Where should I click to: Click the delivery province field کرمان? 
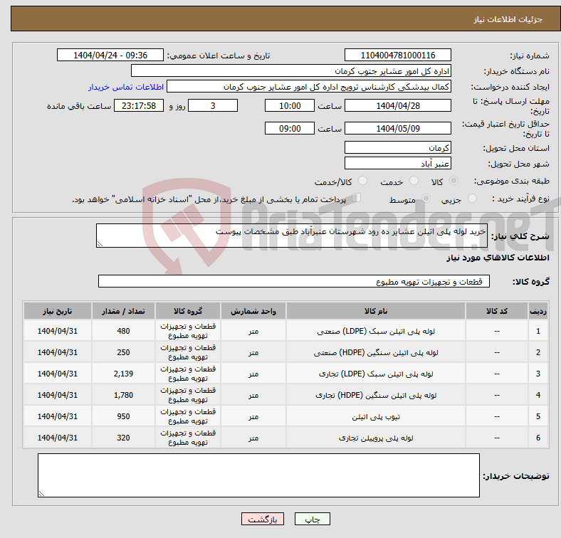click(x=397, y=147)
